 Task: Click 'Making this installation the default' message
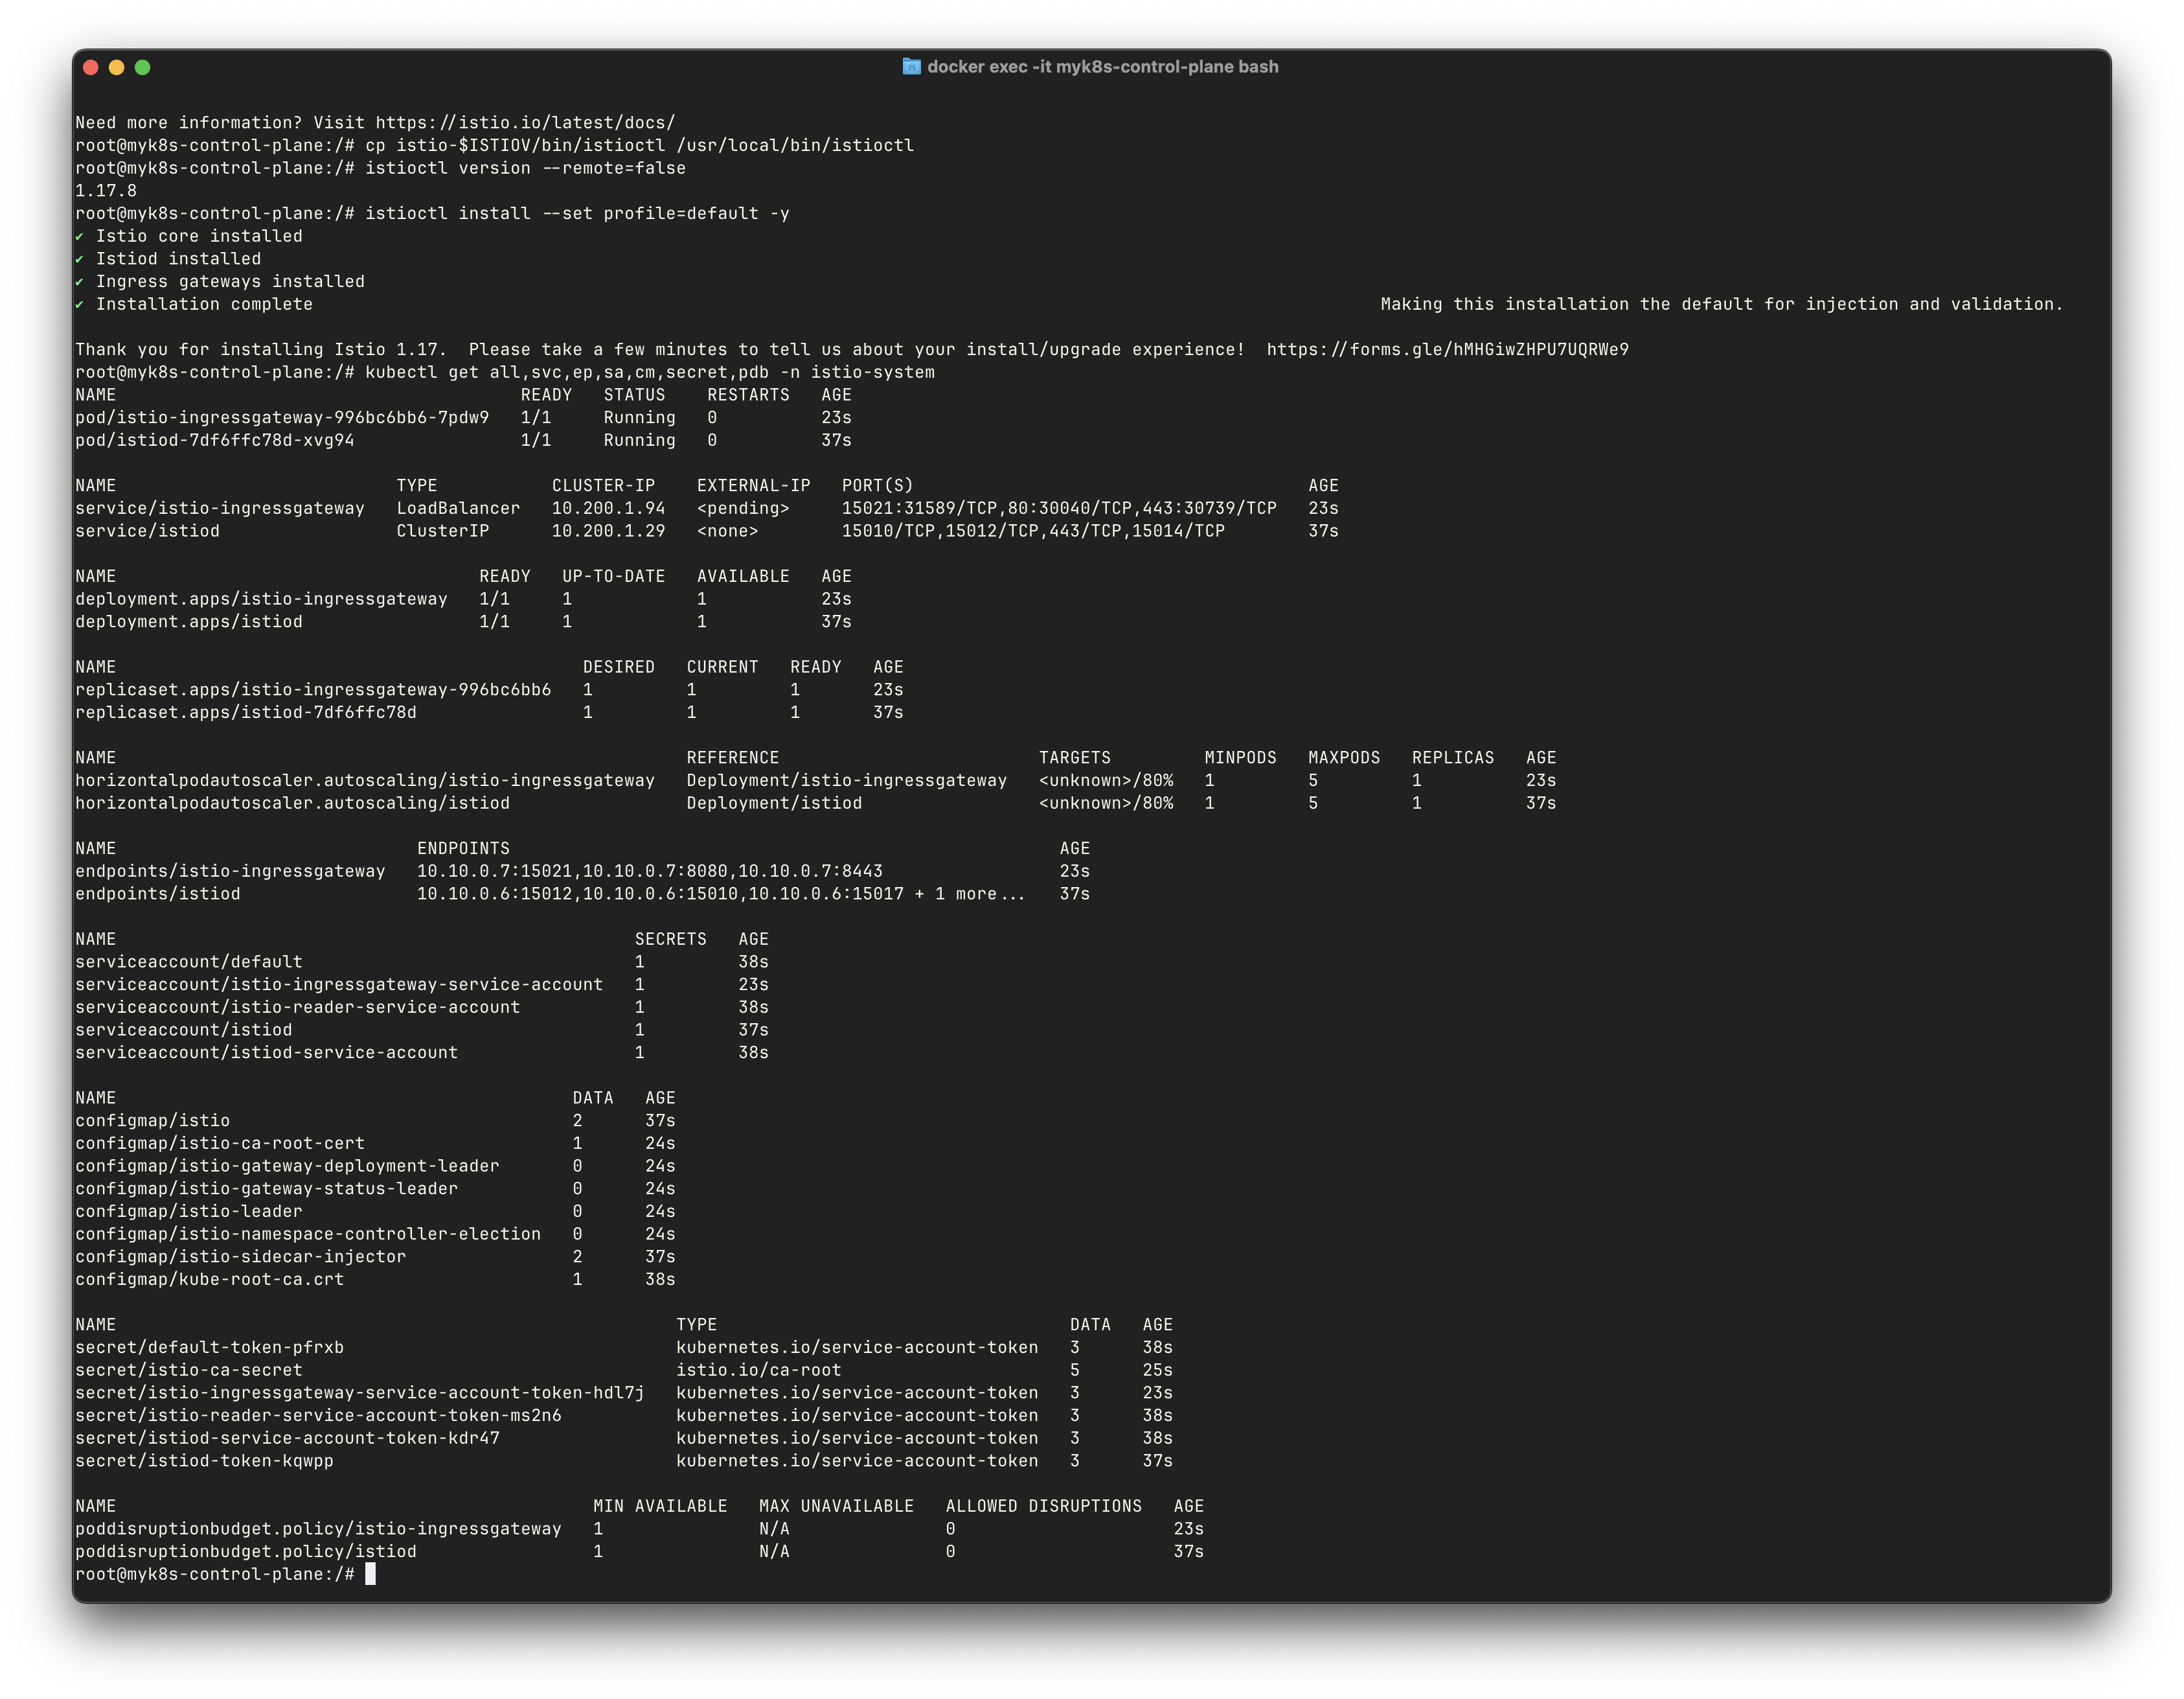click(x=1721, y=304)
